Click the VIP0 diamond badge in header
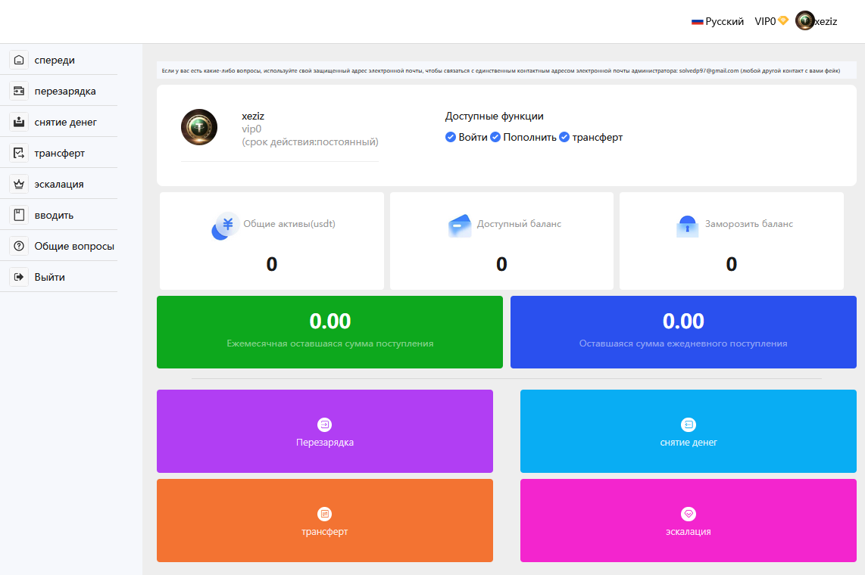 (783, 20)
